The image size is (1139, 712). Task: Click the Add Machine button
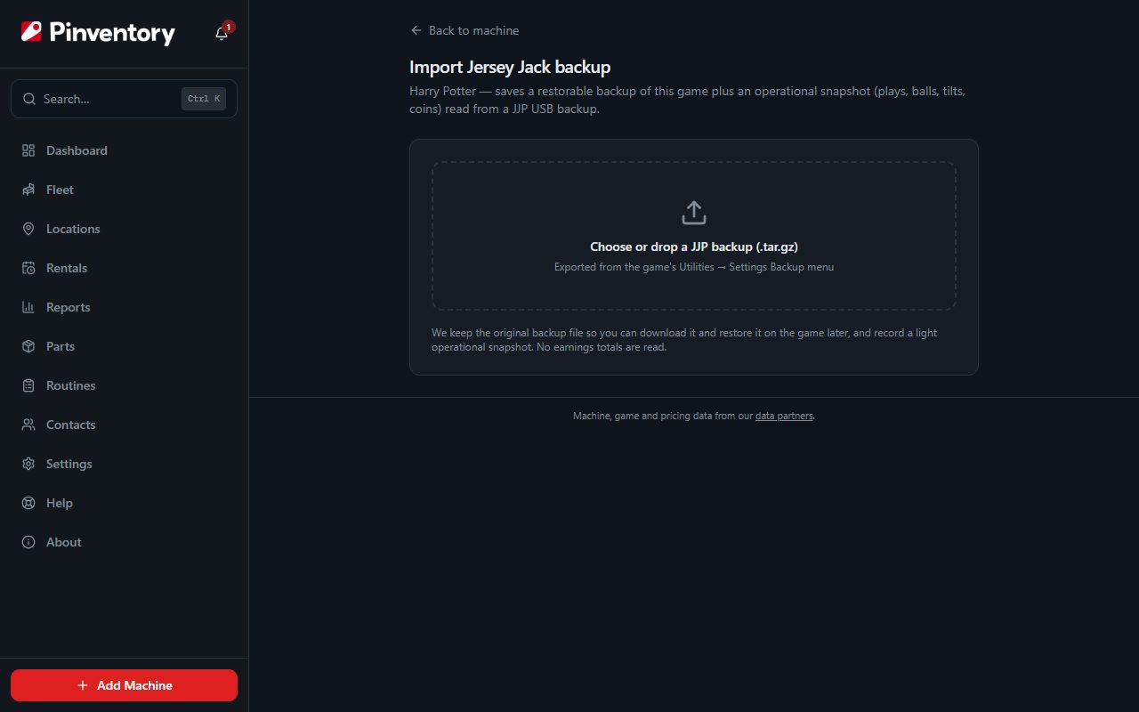click(x=124, y=685)
